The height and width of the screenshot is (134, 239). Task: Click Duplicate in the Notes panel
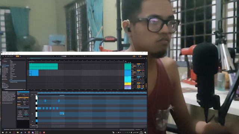[x=26, y=113]
